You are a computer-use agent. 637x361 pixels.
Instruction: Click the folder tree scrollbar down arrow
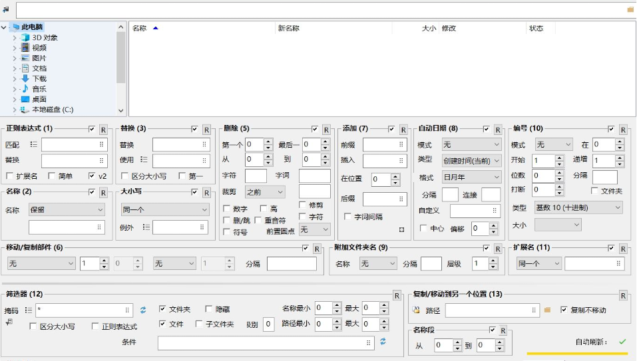click(x=120, y=110)
